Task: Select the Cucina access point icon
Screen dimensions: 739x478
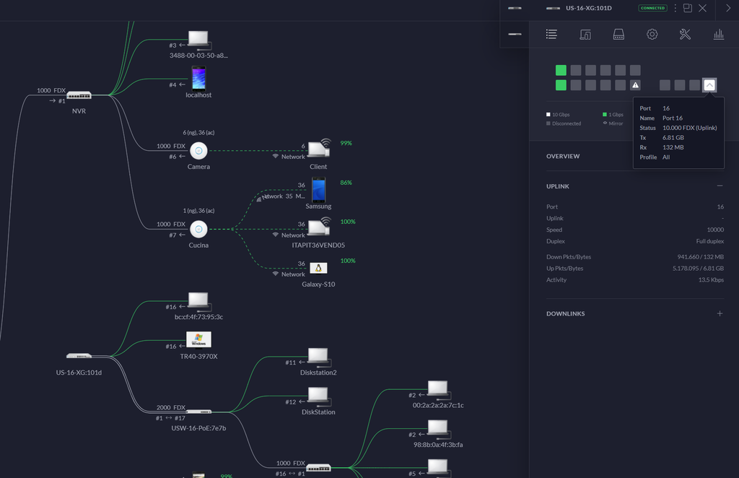Action: tap(198, 229)
